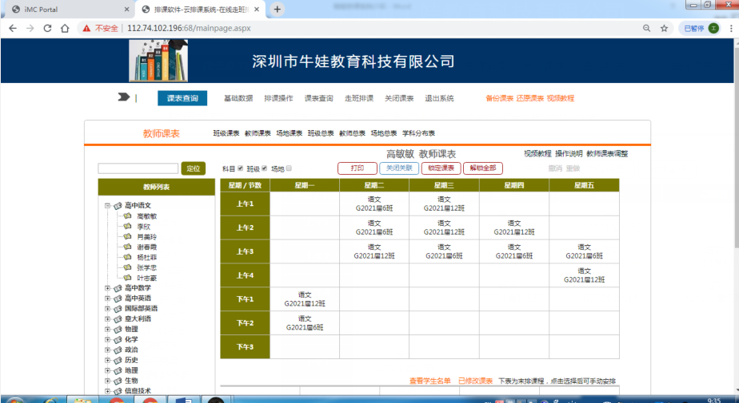Expand the 政治 tree node
739x403 pixels.
tap(107, 350)
